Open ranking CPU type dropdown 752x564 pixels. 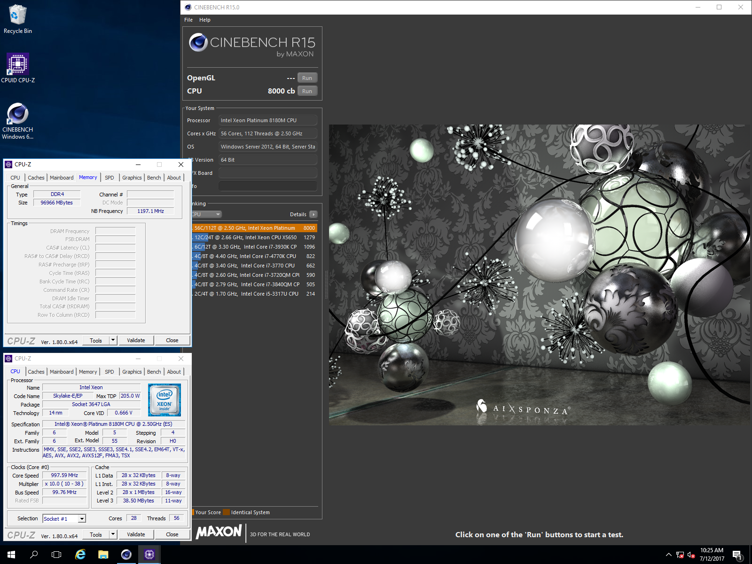[x=206, y=214]
